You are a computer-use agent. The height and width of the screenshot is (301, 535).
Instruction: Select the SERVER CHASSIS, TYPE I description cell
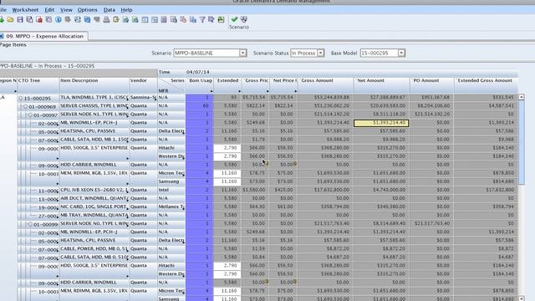(94, 106)
